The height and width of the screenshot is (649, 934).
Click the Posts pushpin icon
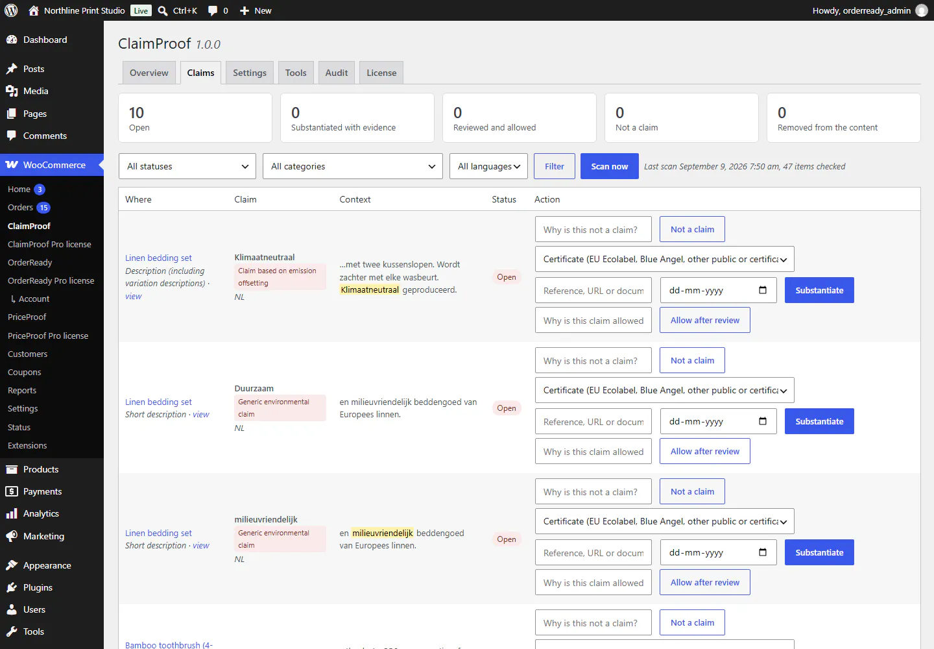12,69
